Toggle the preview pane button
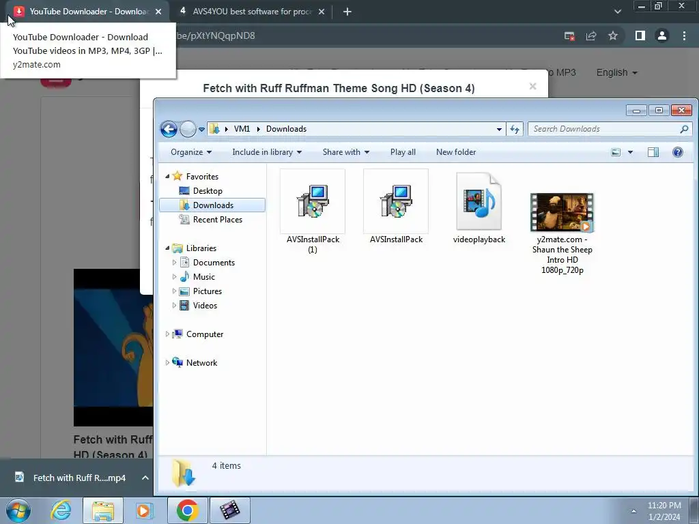Screen dimensions: 699x524 point(653,152)
